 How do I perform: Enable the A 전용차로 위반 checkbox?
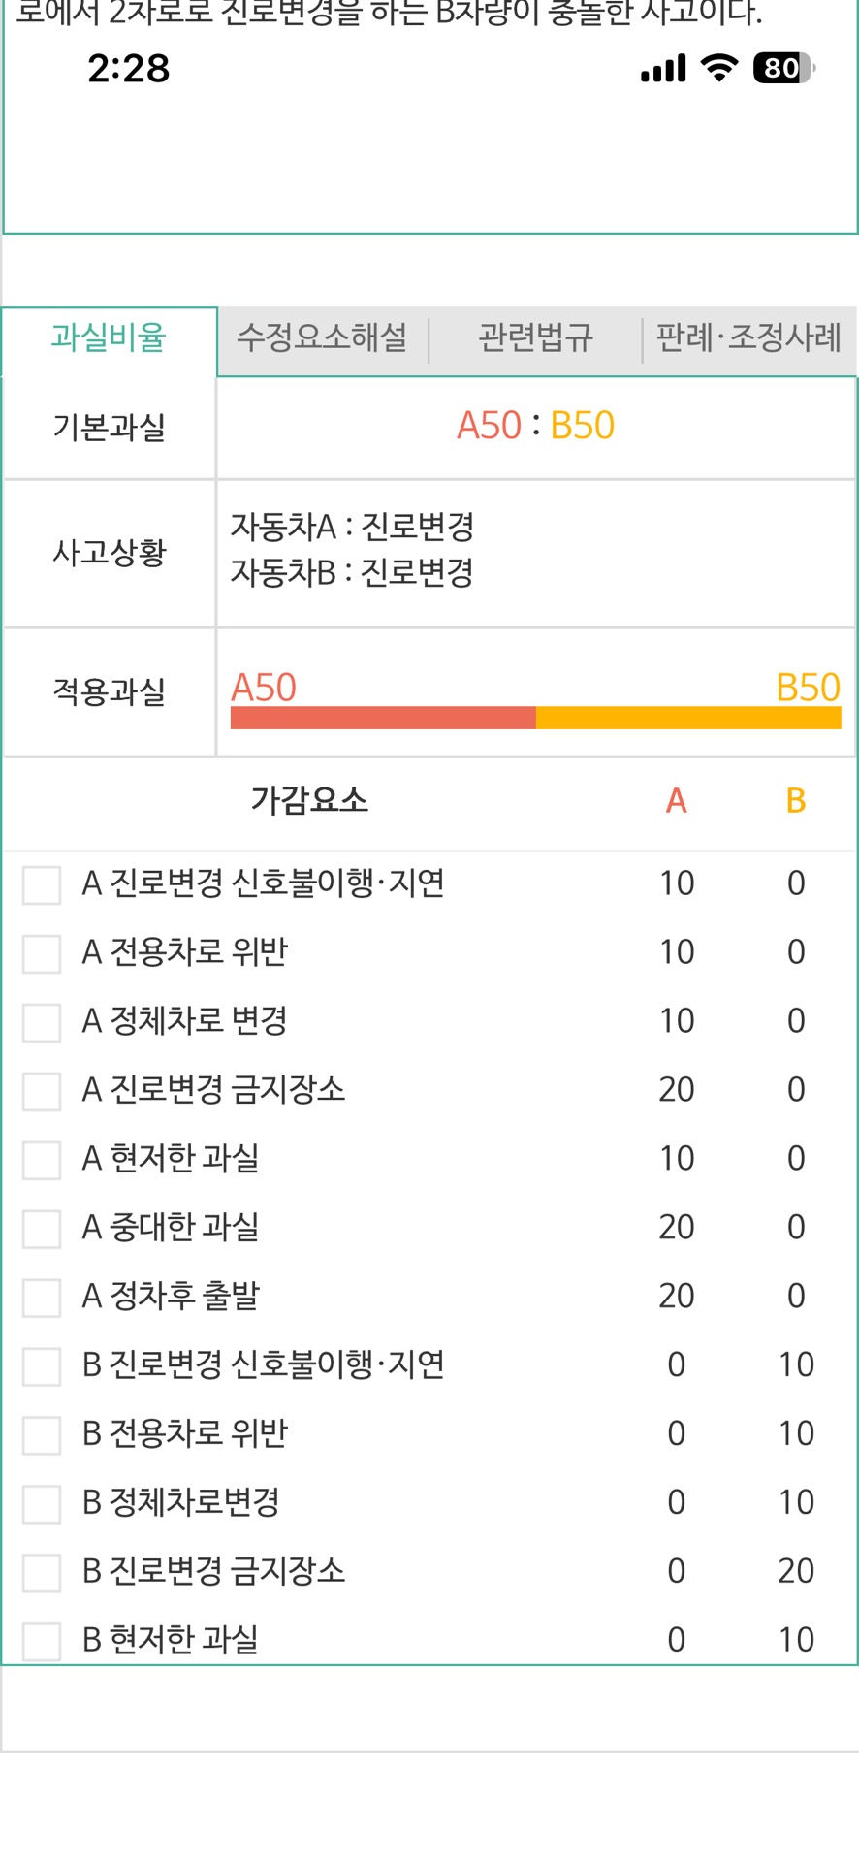pos(42,953)
